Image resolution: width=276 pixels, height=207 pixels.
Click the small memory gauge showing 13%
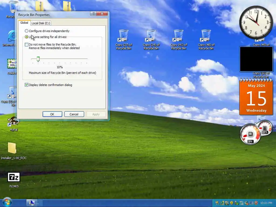(265, 128)
